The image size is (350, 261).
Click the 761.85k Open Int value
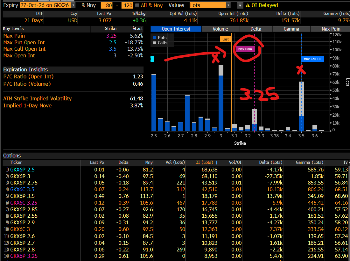pyautogui.click(x=239, y=21)
